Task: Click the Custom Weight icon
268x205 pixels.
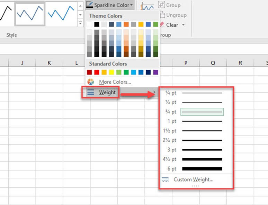Action: click(x=165, y=179)
